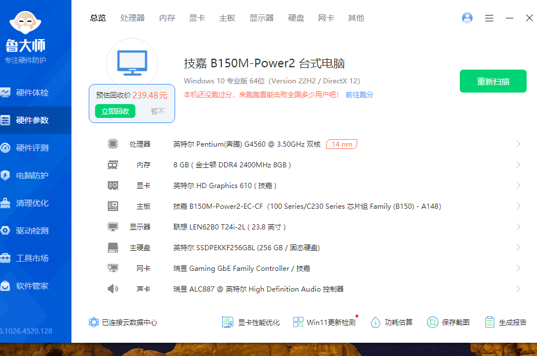Click the graphics card performance optimization icon

[x=228, y=322]
